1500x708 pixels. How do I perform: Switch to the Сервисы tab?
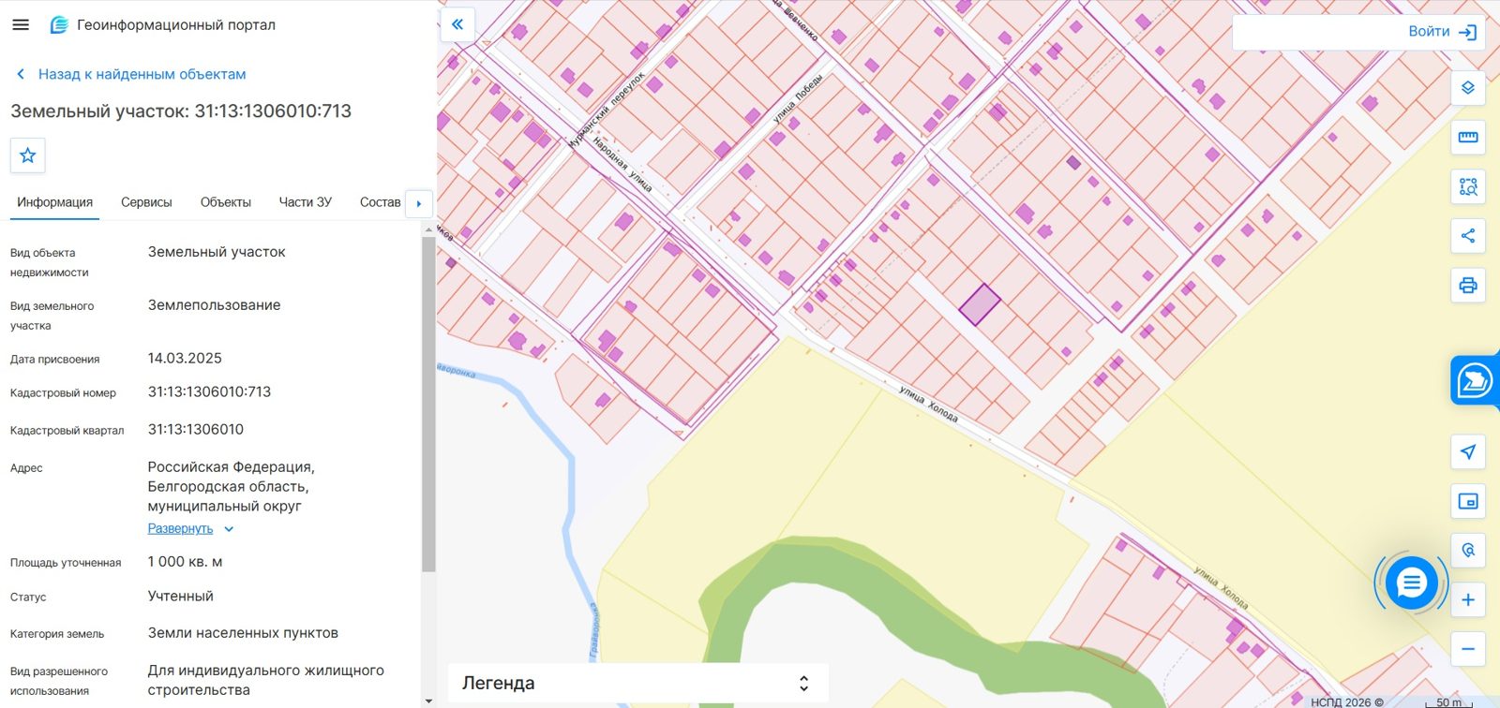click(146, 202)
